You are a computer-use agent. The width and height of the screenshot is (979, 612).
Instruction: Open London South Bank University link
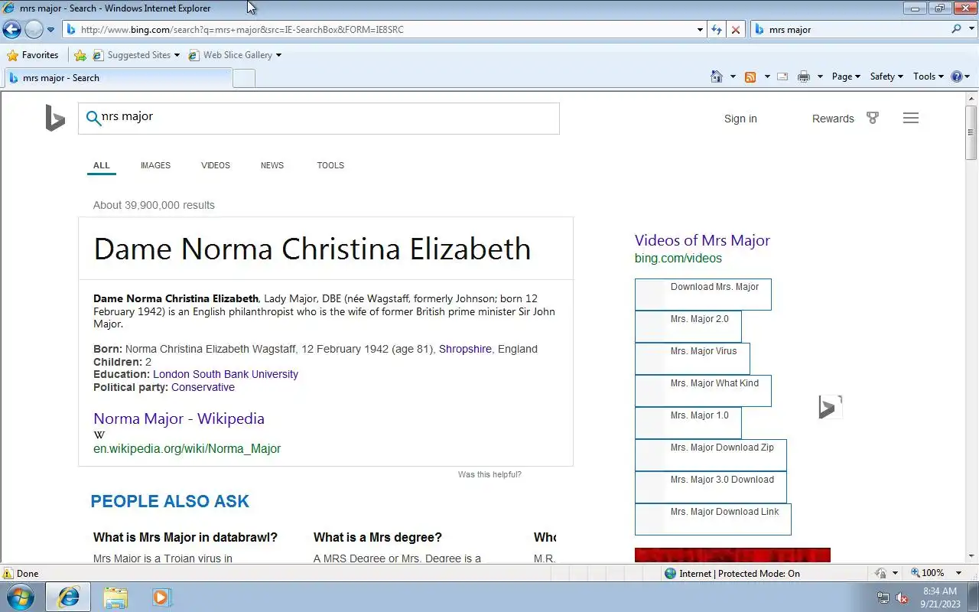[x=226, y=374]
